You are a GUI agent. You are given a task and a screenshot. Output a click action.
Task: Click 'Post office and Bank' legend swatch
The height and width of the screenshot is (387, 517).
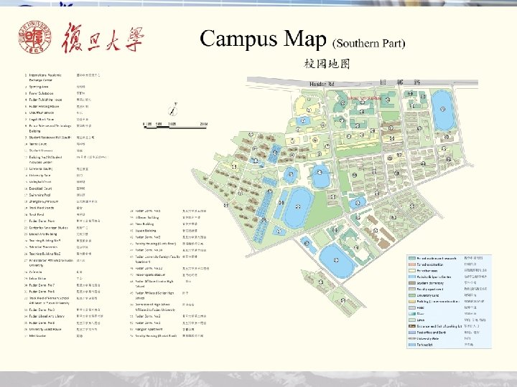tap(412, 333)
